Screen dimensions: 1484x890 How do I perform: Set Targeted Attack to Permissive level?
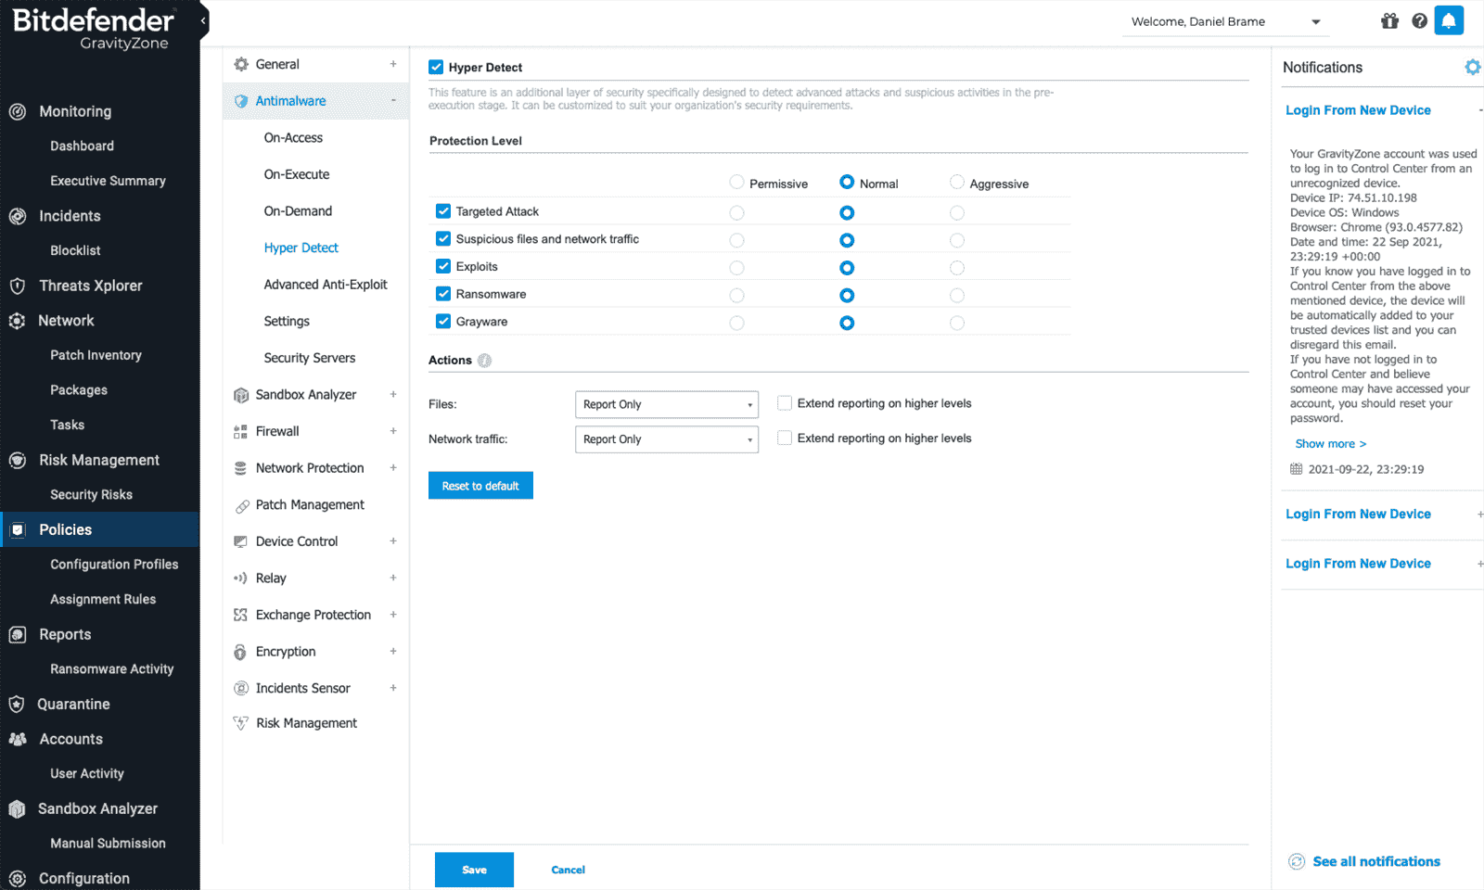736,213
